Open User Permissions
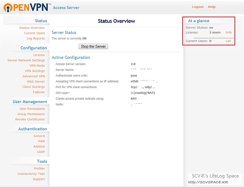Viewport: 244px width, 187px height. click(32, 109)
